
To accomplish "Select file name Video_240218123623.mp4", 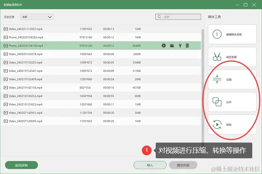I will coord(25,104).
